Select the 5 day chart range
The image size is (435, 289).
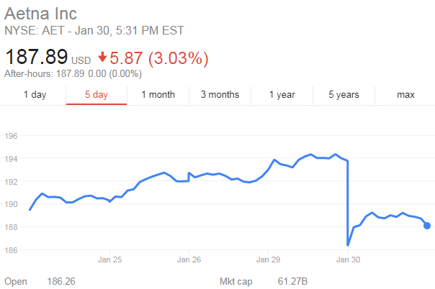[x=96, y=95]
